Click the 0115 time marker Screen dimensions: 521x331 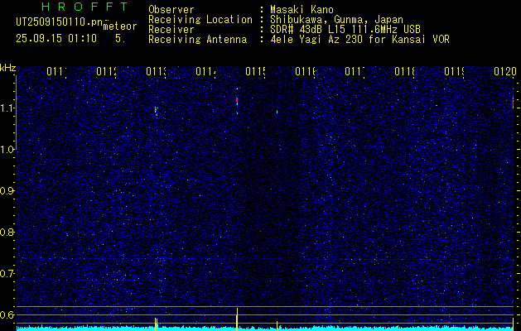click(x=255, y=71)
